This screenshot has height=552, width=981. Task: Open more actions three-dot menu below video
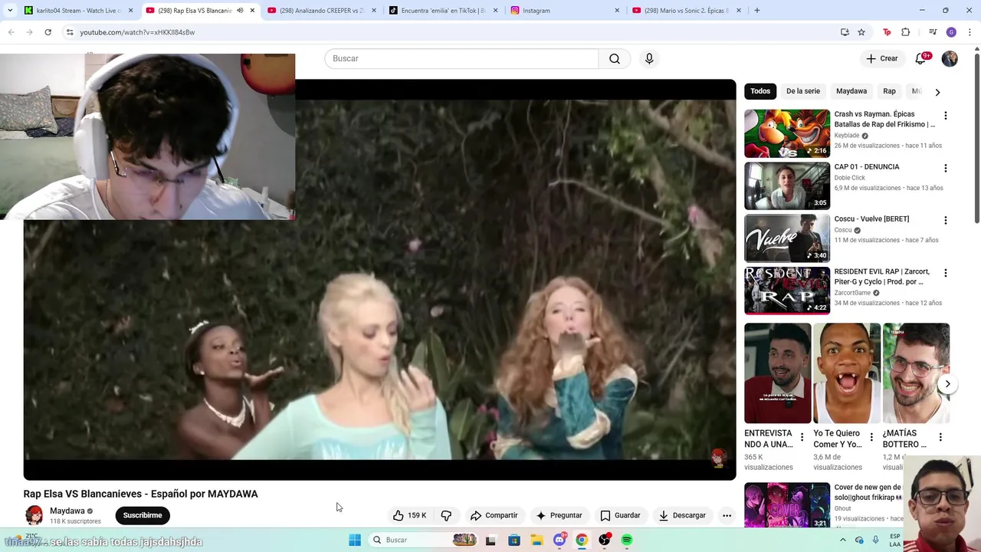click(727, 515)
